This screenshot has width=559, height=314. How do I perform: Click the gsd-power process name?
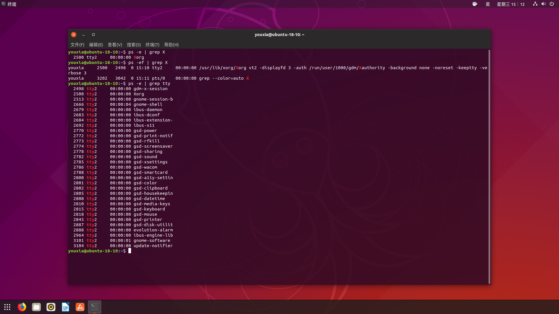point(145,131)
